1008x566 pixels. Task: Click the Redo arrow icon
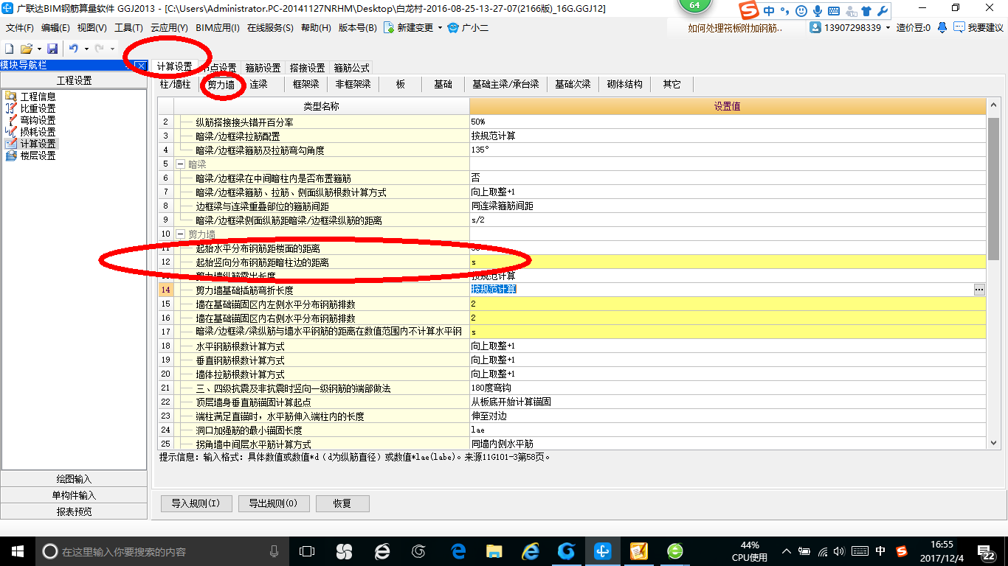click(x=99, y=48)
